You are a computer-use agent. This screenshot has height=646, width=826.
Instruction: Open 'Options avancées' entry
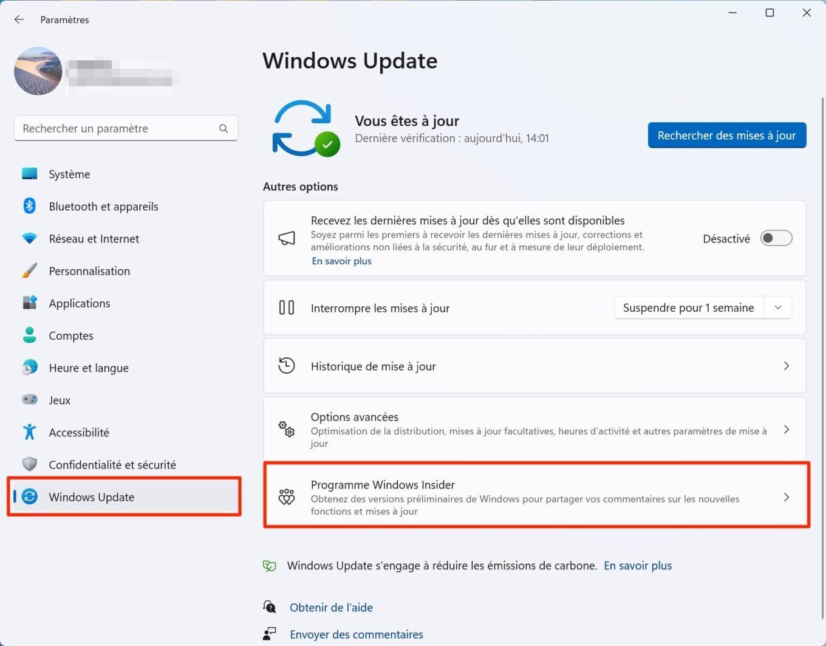click(534, 429)
